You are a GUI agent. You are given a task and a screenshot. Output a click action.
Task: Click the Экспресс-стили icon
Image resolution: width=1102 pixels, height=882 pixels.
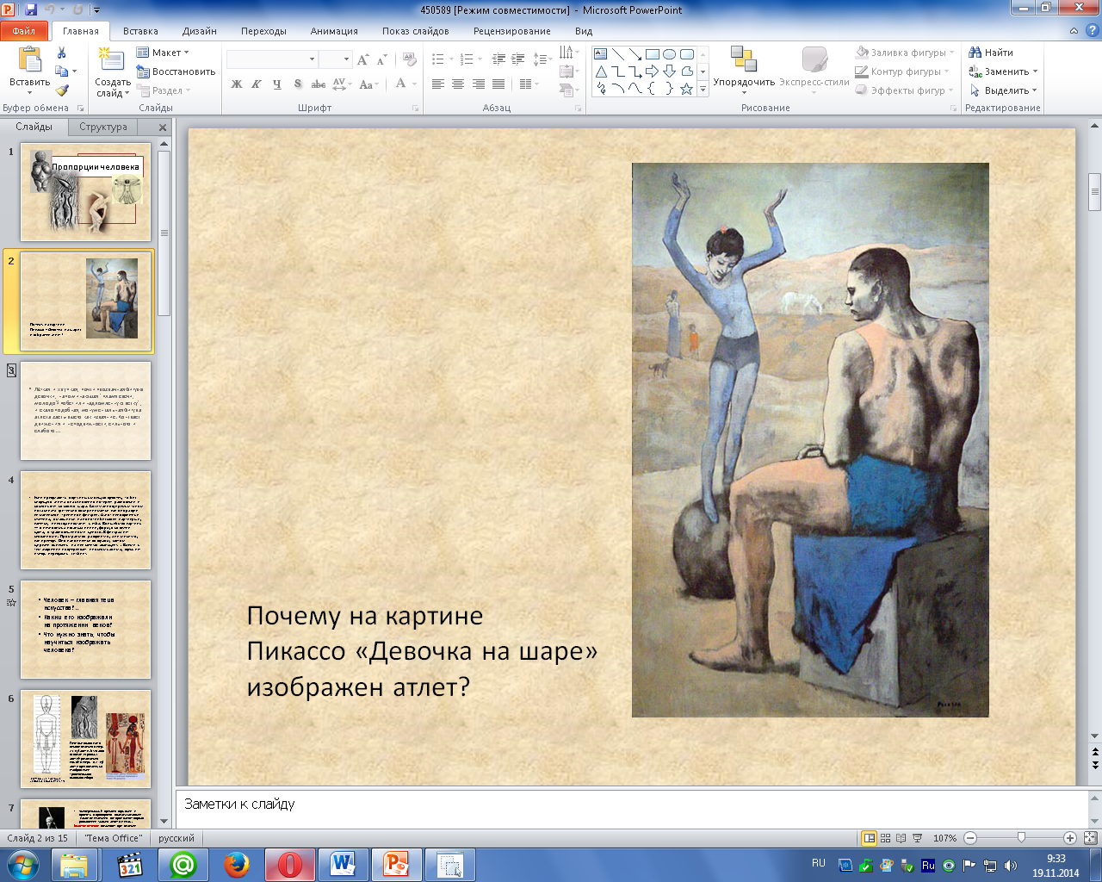814,59
